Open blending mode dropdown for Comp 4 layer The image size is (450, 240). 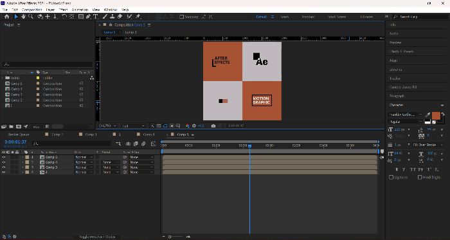click(x=84, y=162)
